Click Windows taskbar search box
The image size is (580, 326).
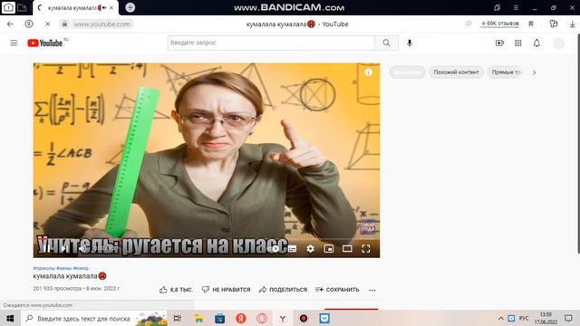pyautogui.click(x=94, y=318)
